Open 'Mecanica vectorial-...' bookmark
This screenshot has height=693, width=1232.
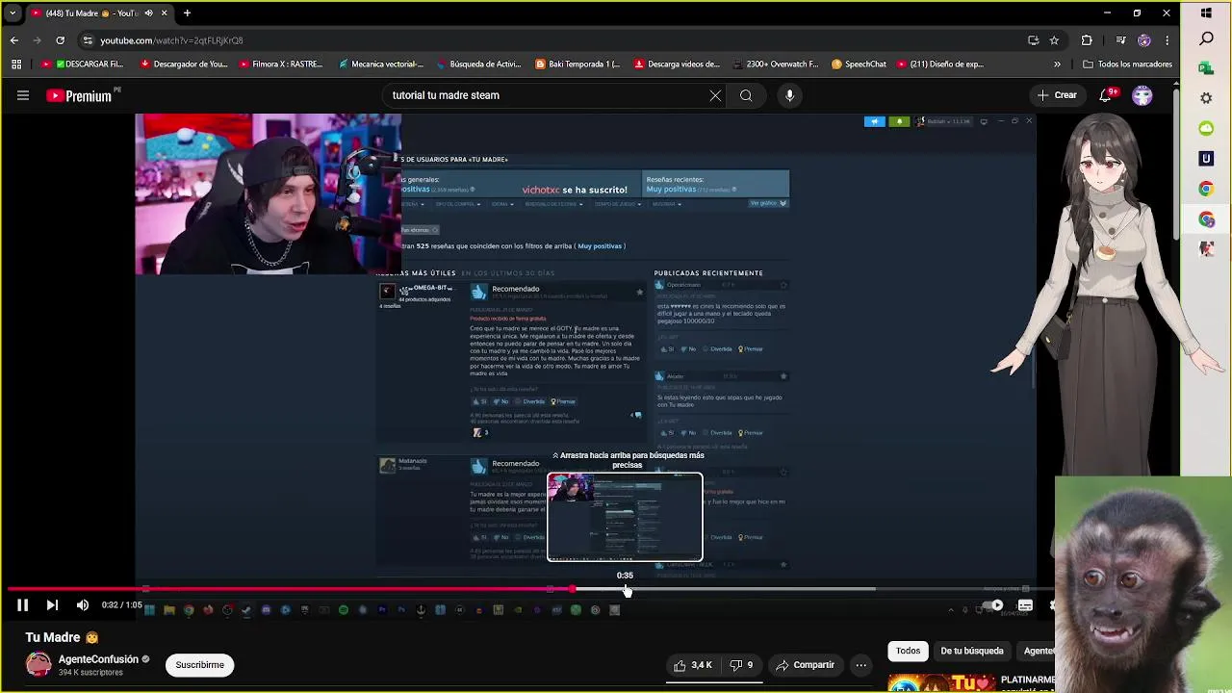click(x=380, y=64)
